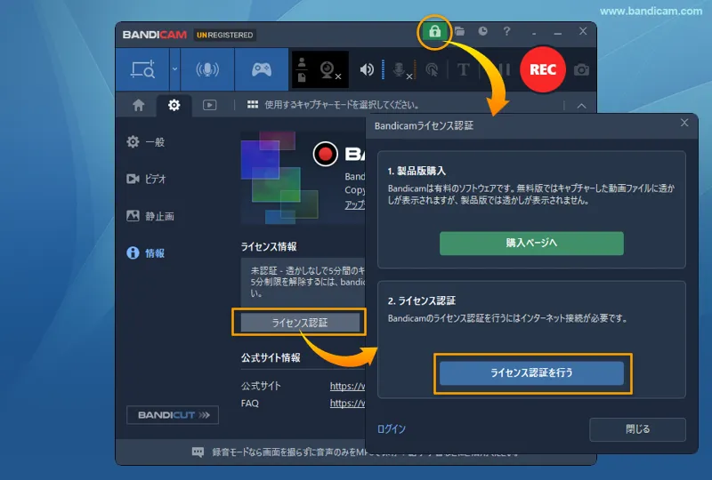This screenshot has height=480, width=712.
Task: Click the 閉じる button
Action: tap(637, 429)
